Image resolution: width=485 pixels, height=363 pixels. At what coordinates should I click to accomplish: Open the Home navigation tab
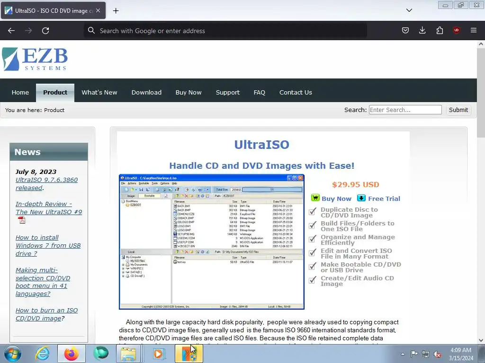(20, 92)
